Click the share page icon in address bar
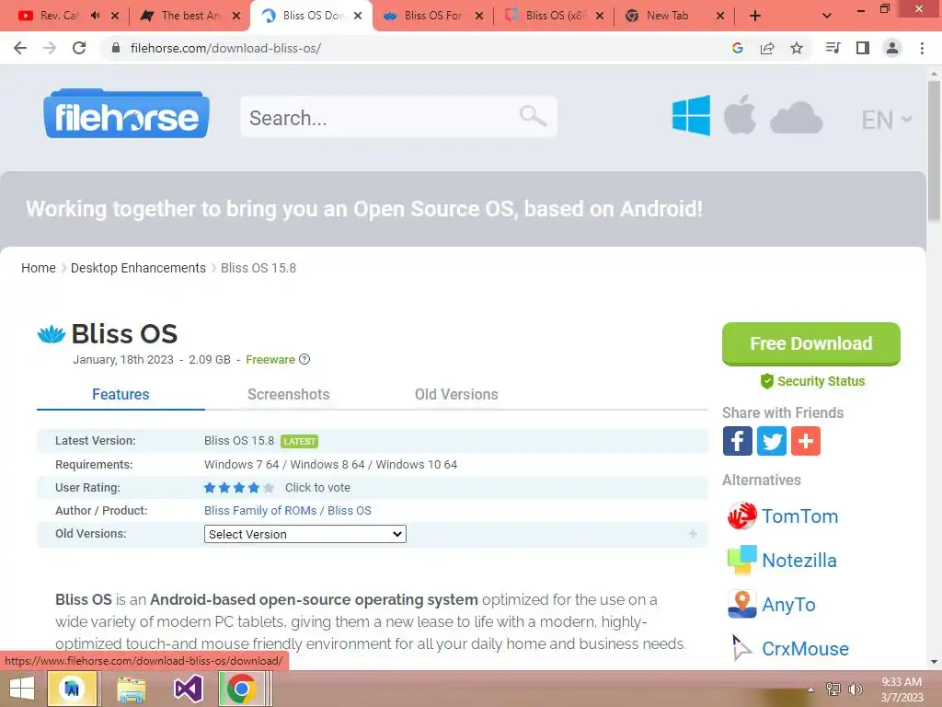 coord(767,48)
